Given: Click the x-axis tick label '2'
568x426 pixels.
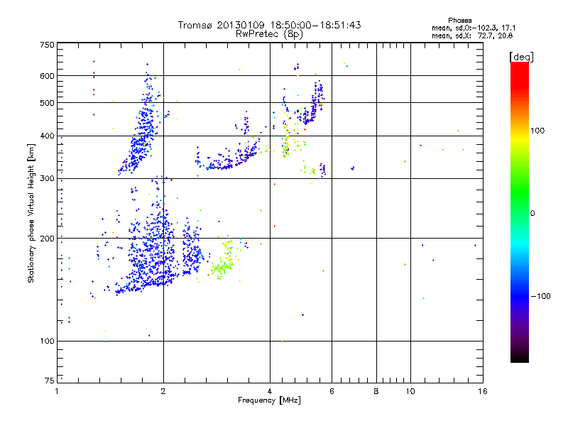Looking at the screenshot, I should (163, 391).
